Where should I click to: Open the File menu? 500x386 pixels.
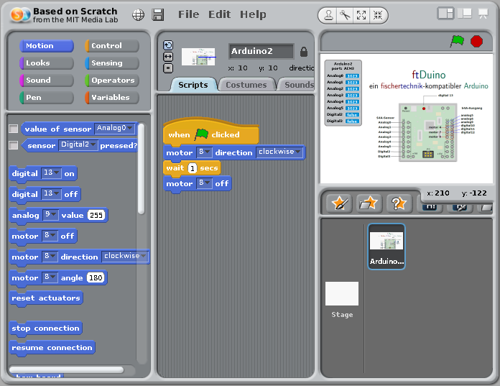pos(188,14)
